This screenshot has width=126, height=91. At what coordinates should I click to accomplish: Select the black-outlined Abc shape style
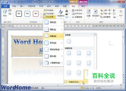coord(19,14)
